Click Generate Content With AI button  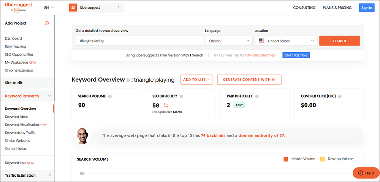pyautogui.click(x=249, y=80)
